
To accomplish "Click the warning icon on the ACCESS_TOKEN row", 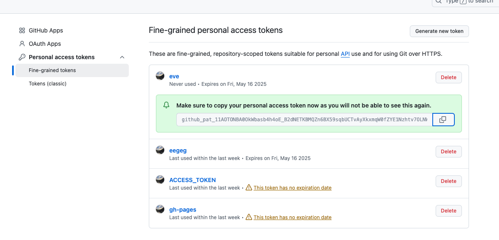I will coord(249,187).
